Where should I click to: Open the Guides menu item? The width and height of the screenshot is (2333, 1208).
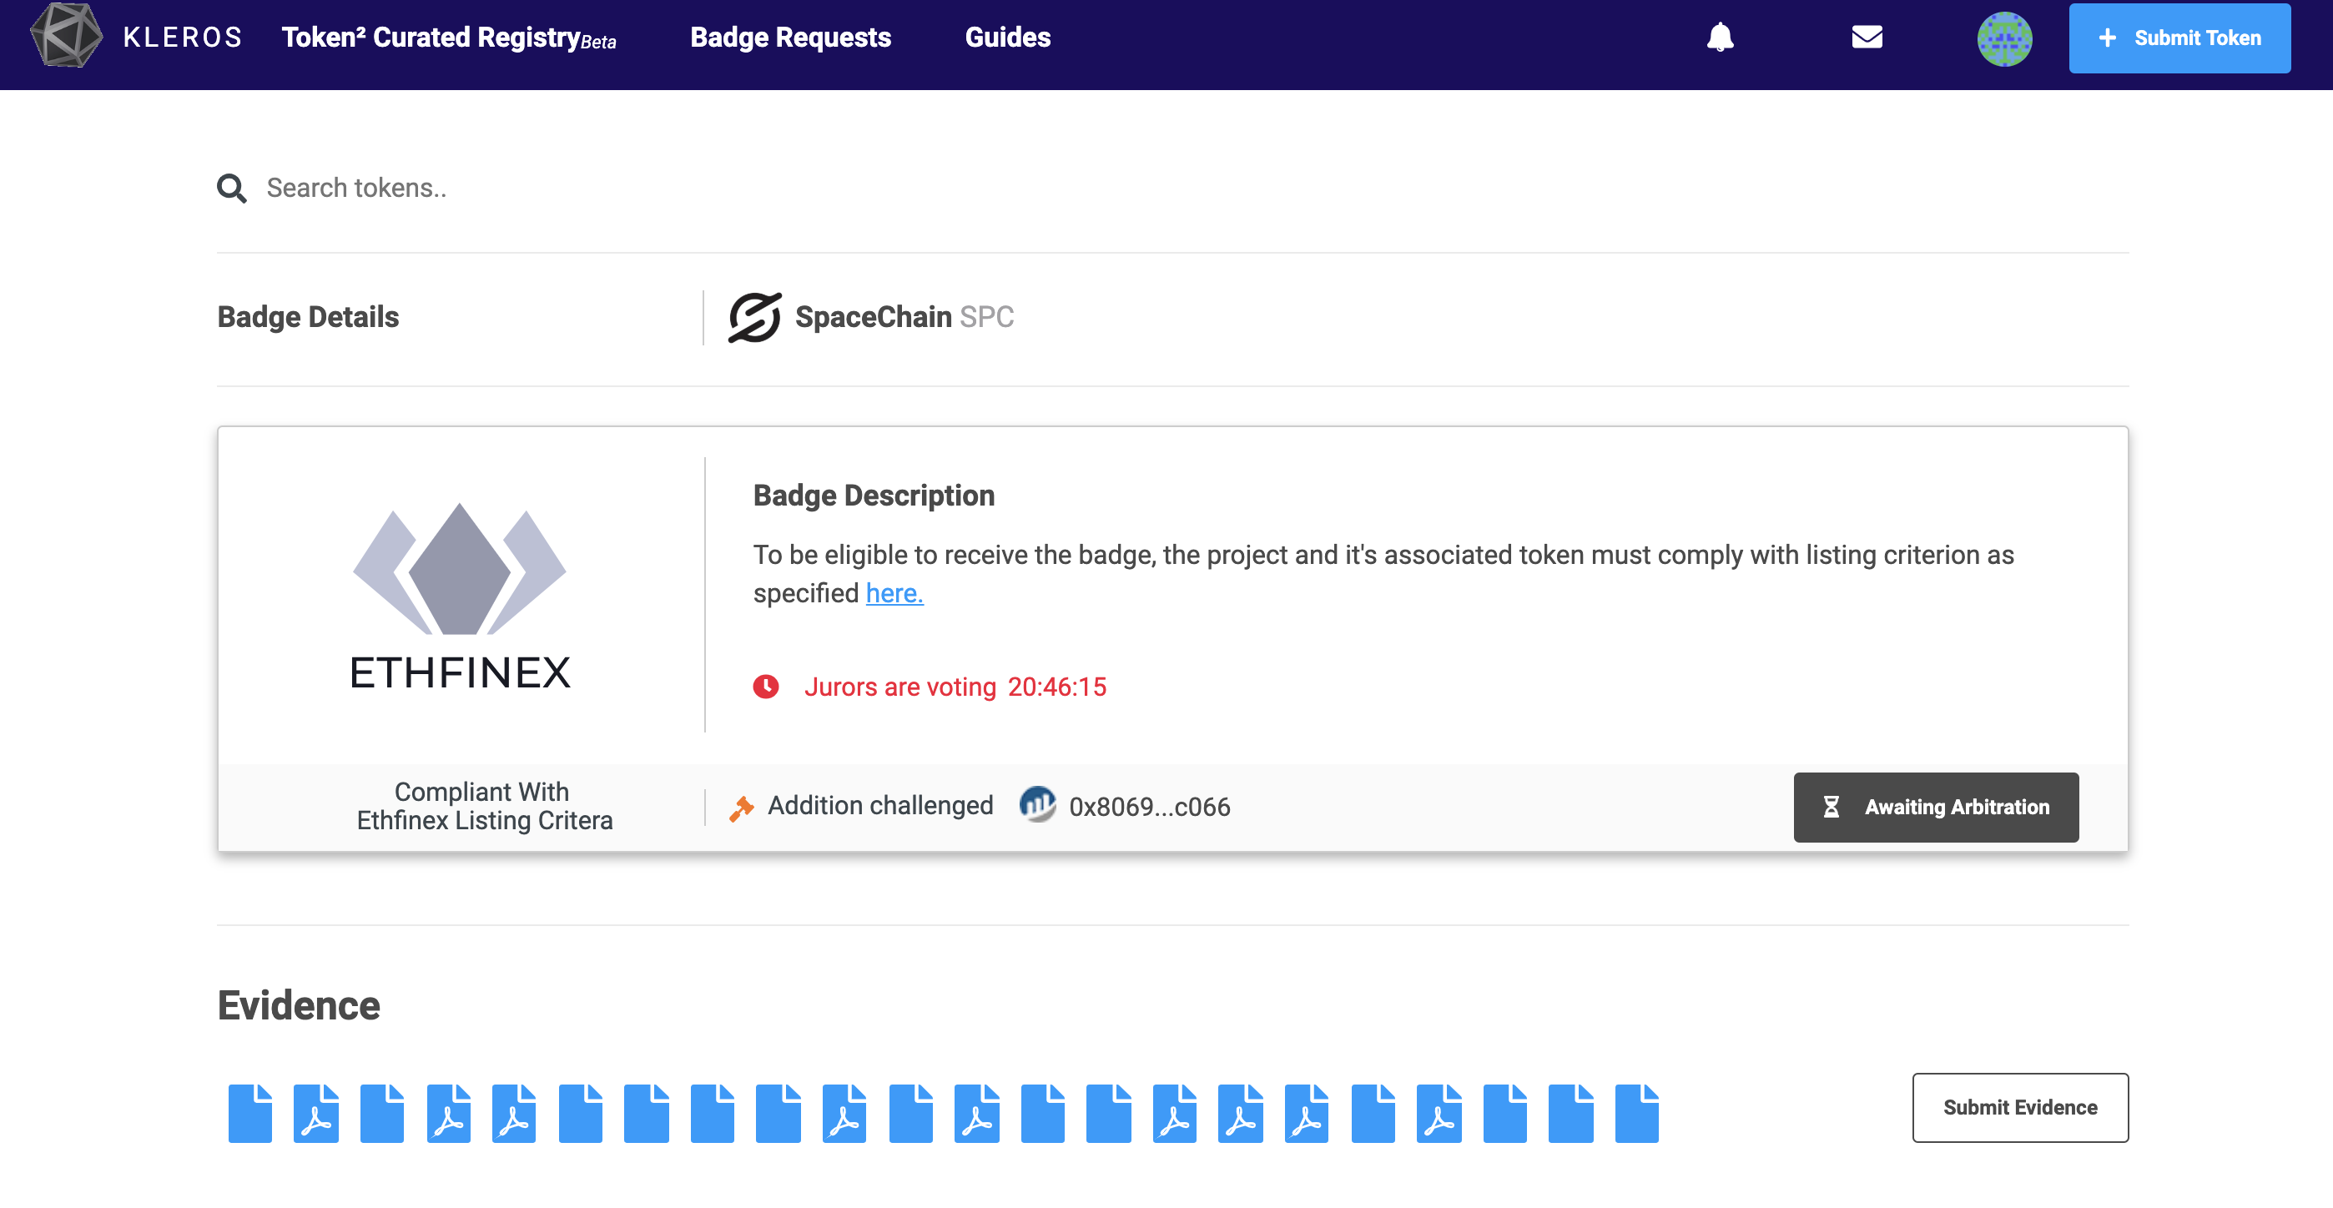pos(1007,38)
